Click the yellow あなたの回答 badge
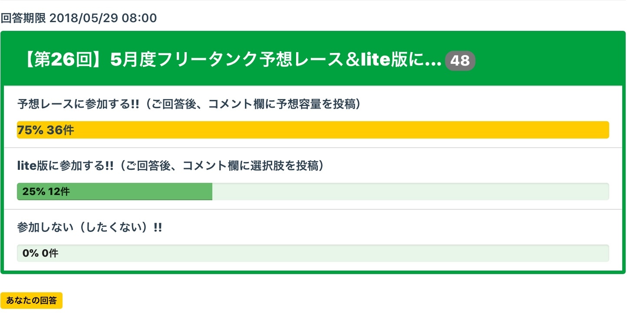This screenshot has width=627, height=314. [x=31, y=301]
